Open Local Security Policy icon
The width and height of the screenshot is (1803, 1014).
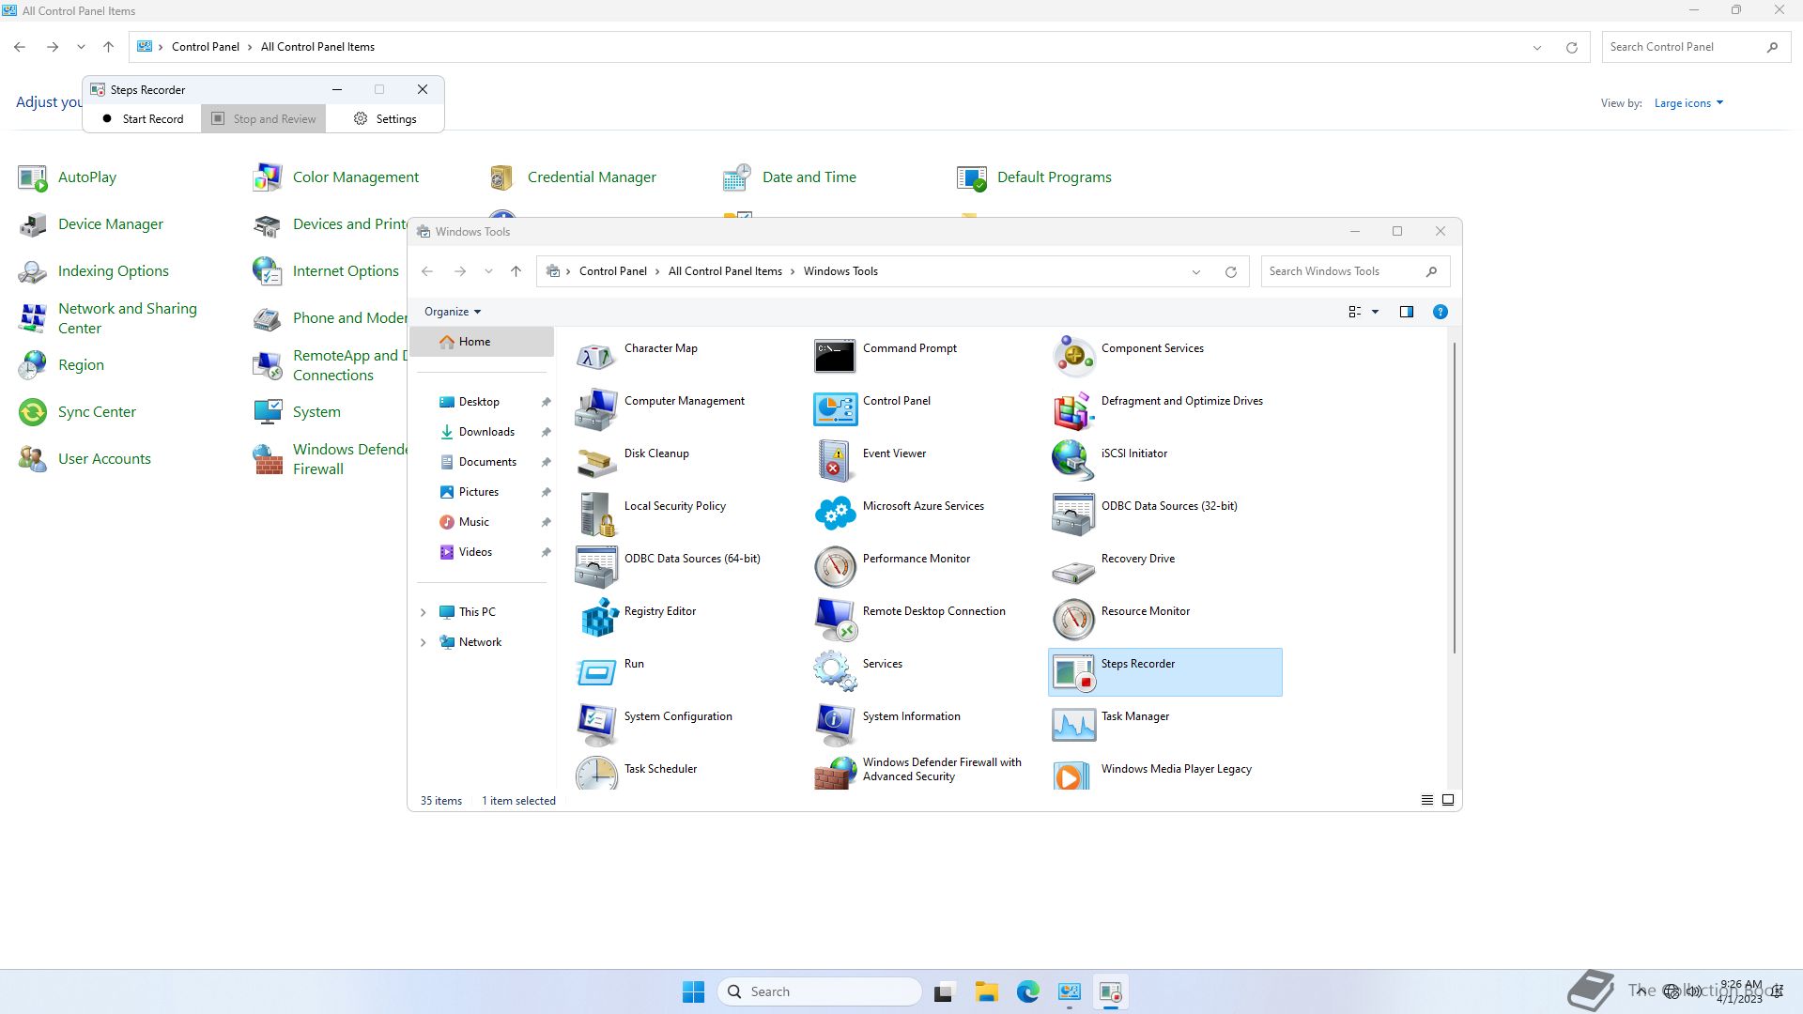click(596, 514)
